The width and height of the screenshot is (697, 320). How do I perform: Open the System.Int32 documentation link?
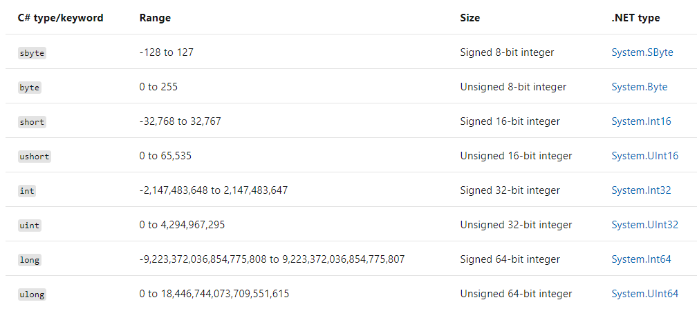(x=641, y=190)
